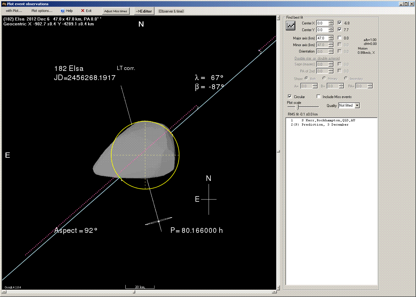
Task: Click the Sepn (masec) fit checkbox
Action: click(x=340, y=64)
